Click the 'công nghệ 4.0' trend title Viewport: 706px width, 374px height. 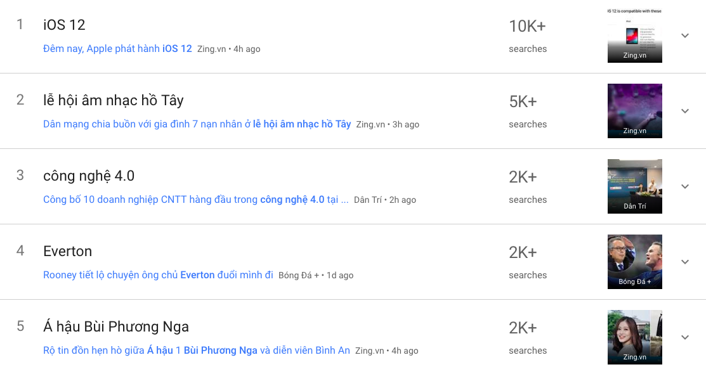[x=89, y=176]
